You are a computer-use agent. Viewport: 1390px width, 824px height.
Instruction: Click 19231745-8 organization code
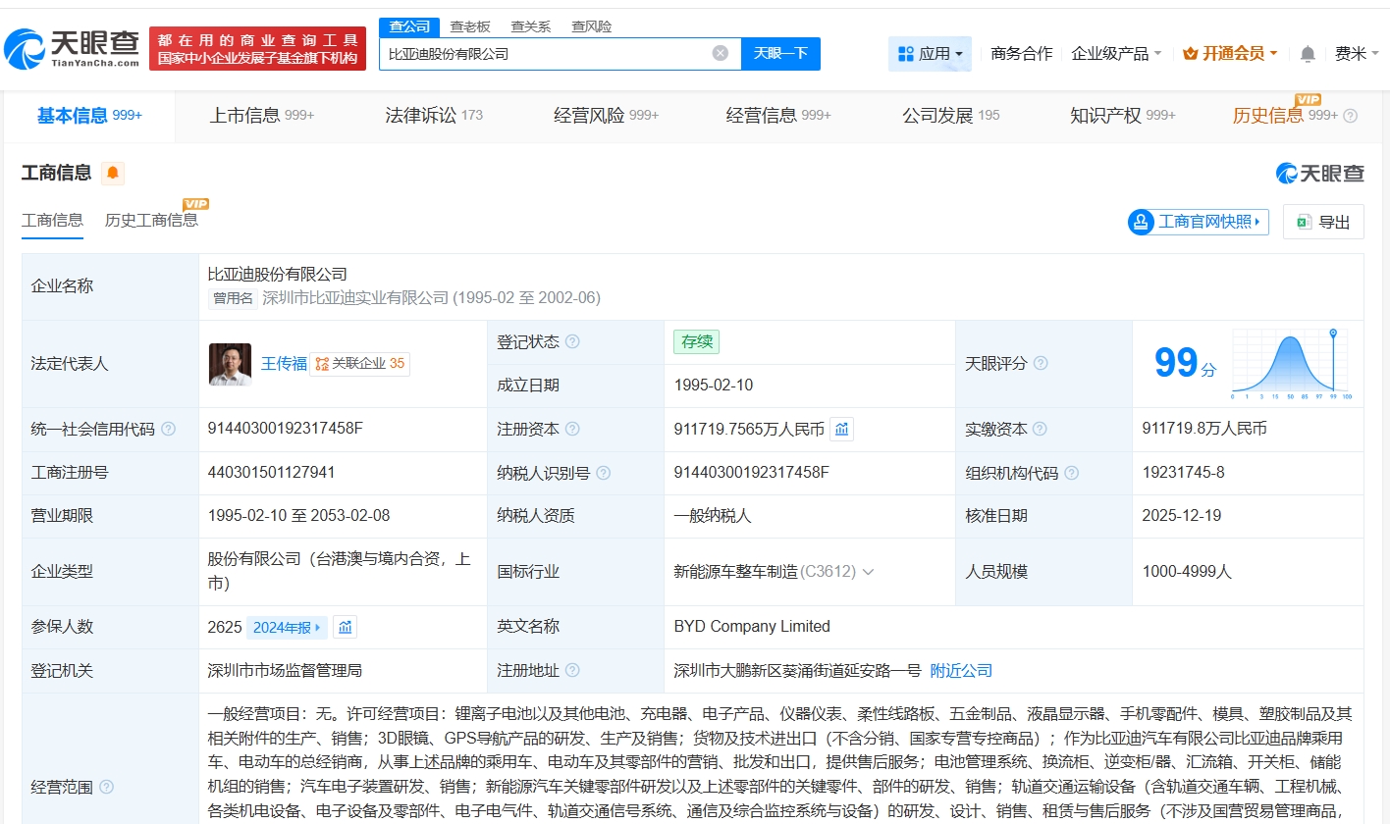coord(1183,473)
